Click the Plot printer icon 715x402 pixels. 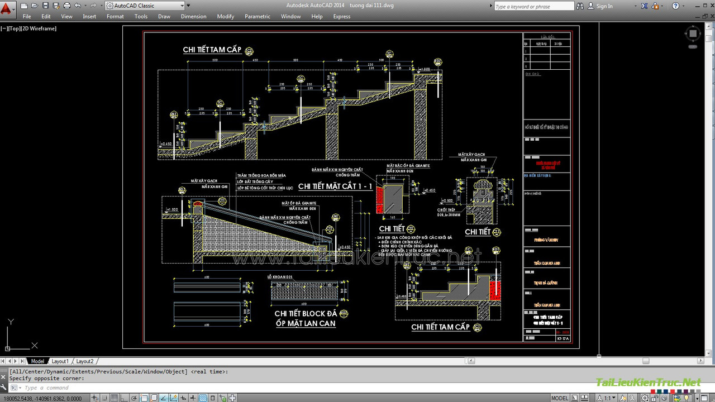[x=67, y=6]
